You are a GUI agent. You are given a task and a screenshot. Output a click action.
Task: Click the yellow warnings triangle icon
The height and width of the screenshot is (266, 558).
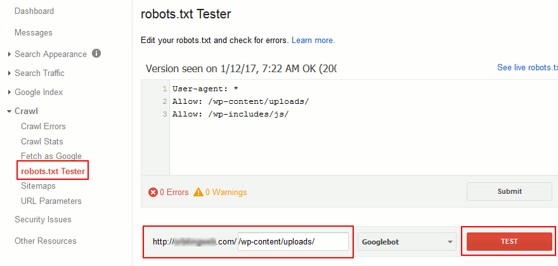coord(198,193)
